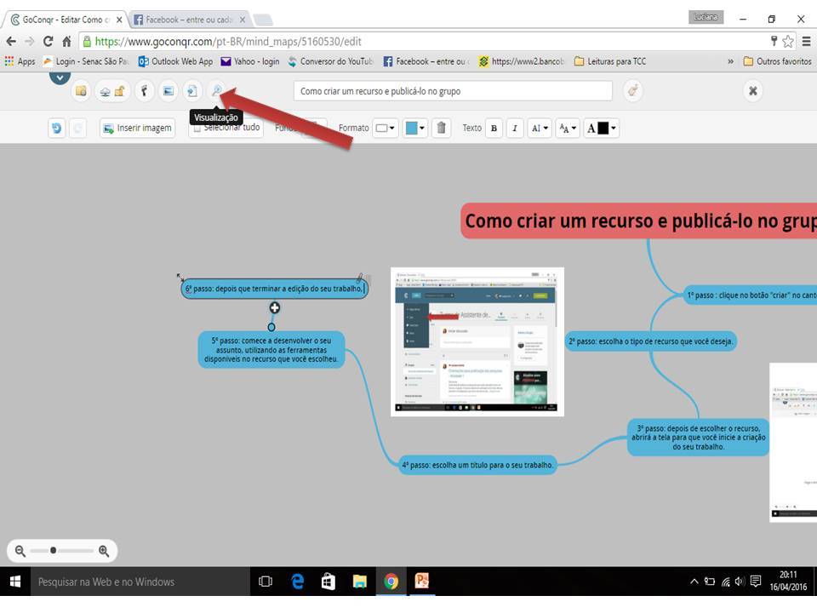Open File Explorer from taskbar
The image size is (817, 613).
359,581
